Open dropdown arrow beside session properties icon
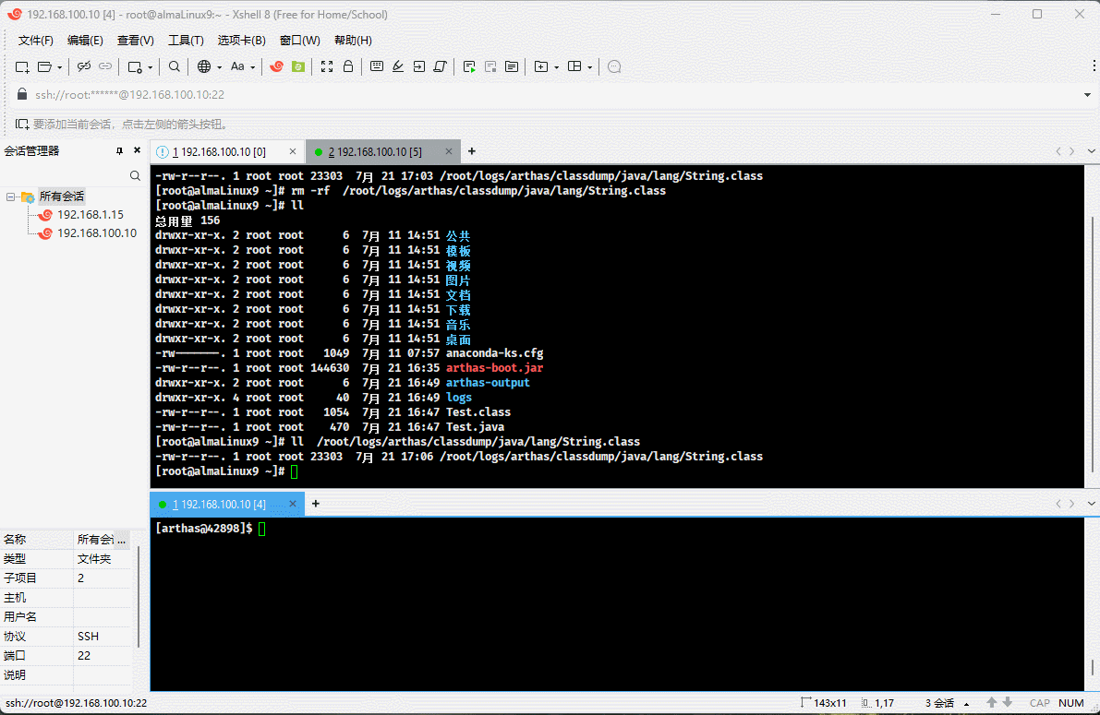The width and height of the screenshot is (1100, 715). [151, 67]
